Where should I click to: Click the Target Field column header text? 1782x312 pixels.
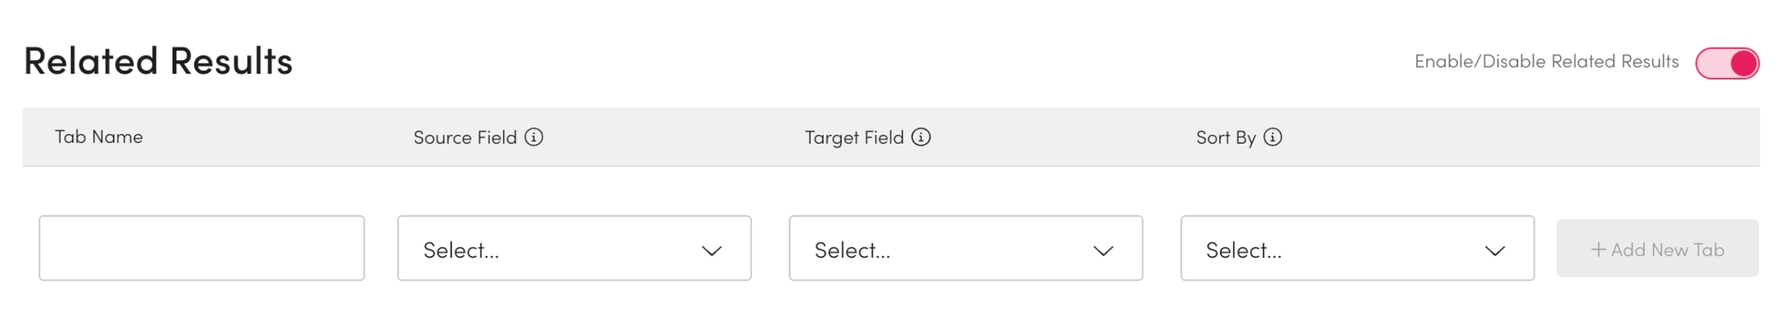click(x=854, y=137)
